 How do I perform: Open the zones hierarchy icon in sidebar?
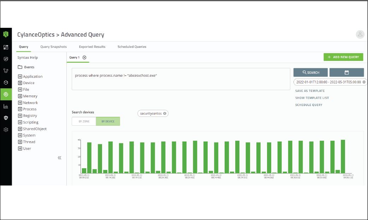coord(6,71)
